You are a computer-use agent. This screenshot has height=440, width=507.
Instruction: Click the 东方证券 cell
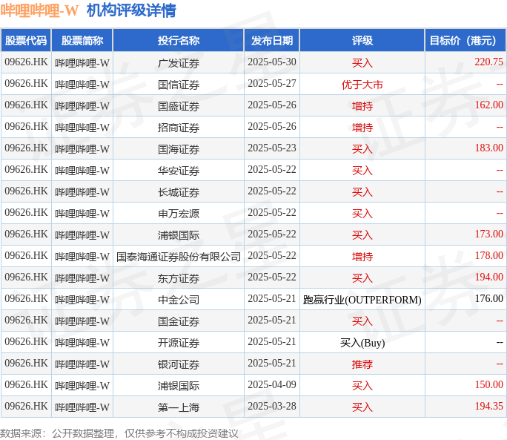(x=179, y=278)
